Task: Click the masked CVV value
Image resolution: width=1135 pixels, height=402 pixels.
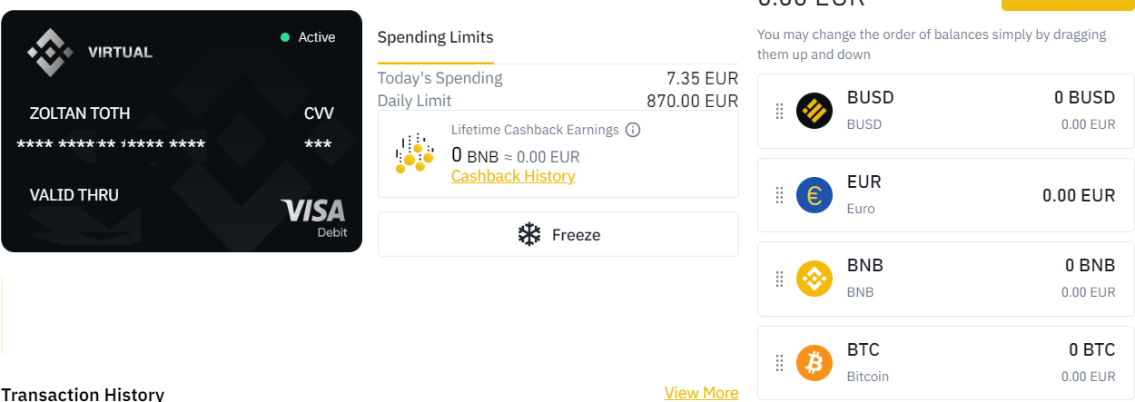Action: point(318,145)
